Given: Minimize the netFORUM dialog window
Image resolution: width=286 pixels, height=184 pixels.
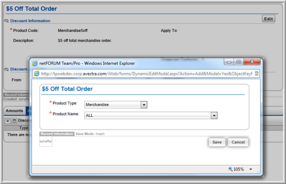Looking at the screenshot, I should 229,62.
